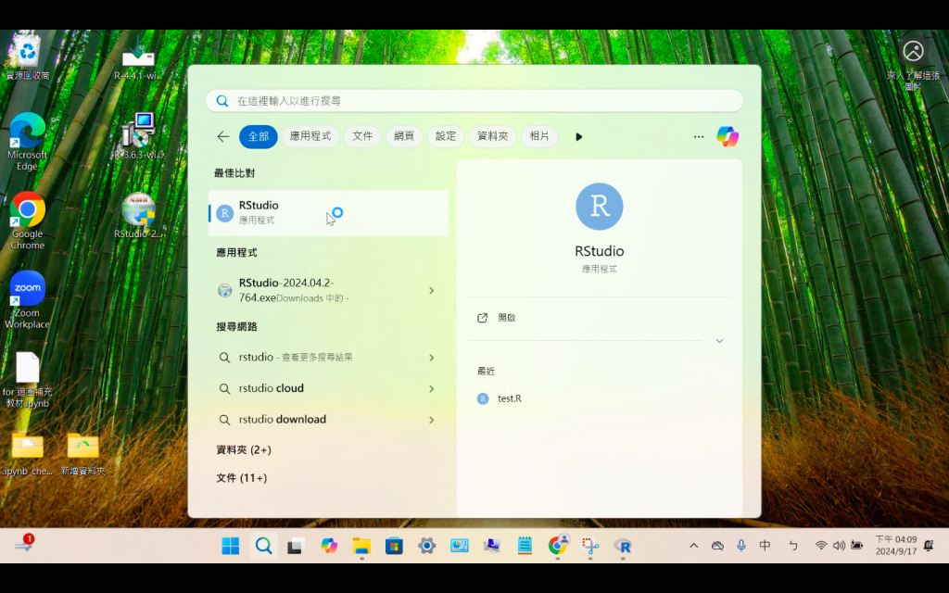The height and width of the screenshot is (593, 949).
Task: Select the R-4.4.1 installer desktop icon
Action: (138, 57)
